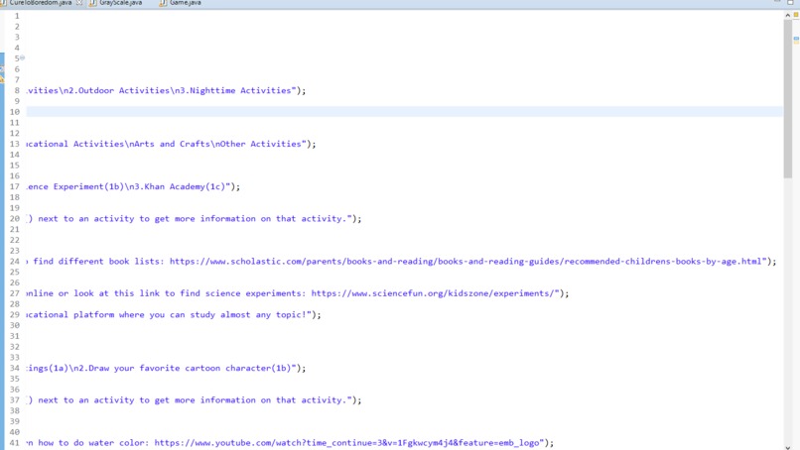This screenshot has width=800, height=450.
Task: Click the scholastic.com book list URL
Action: tap(466, 261)
